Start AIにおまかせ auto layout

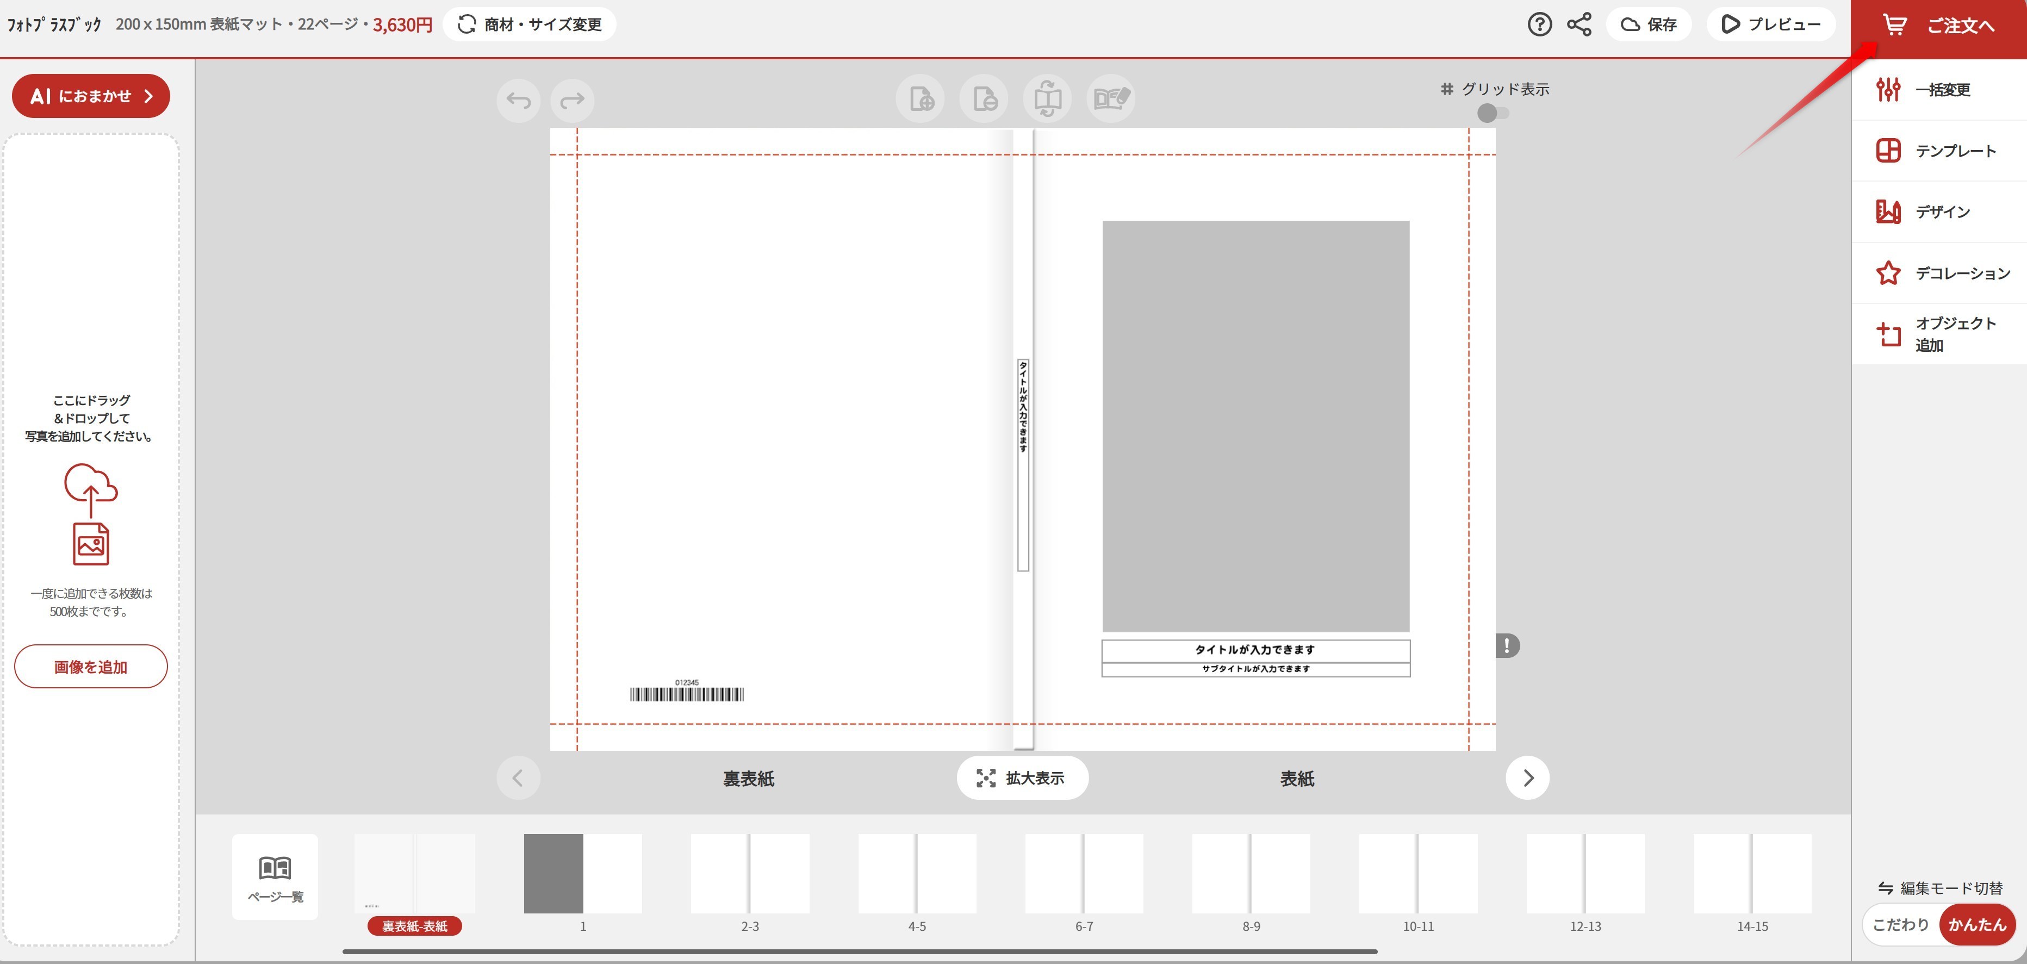[90, 96]
